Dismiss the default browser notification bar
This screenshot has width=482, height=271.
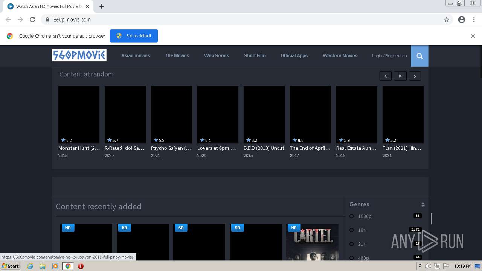473,36
